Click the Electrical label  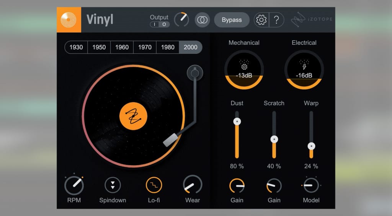coord(304,43)
